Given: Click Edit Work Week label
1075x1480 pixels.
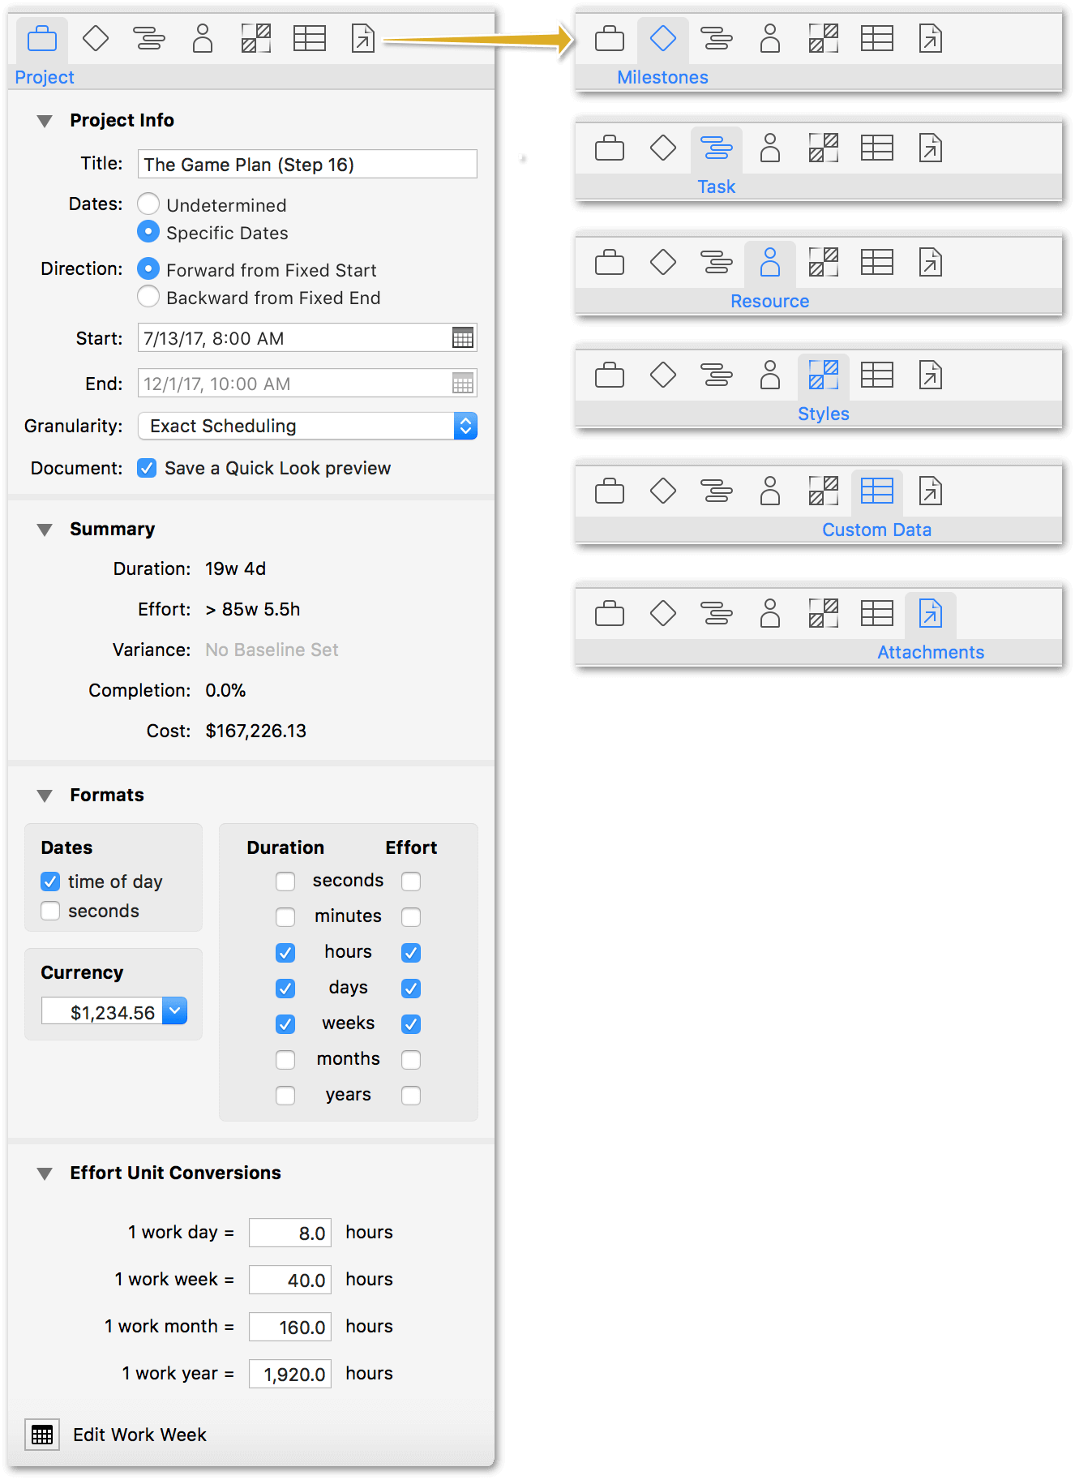Looking at the screenshot, I should [x=139, y=1435].
